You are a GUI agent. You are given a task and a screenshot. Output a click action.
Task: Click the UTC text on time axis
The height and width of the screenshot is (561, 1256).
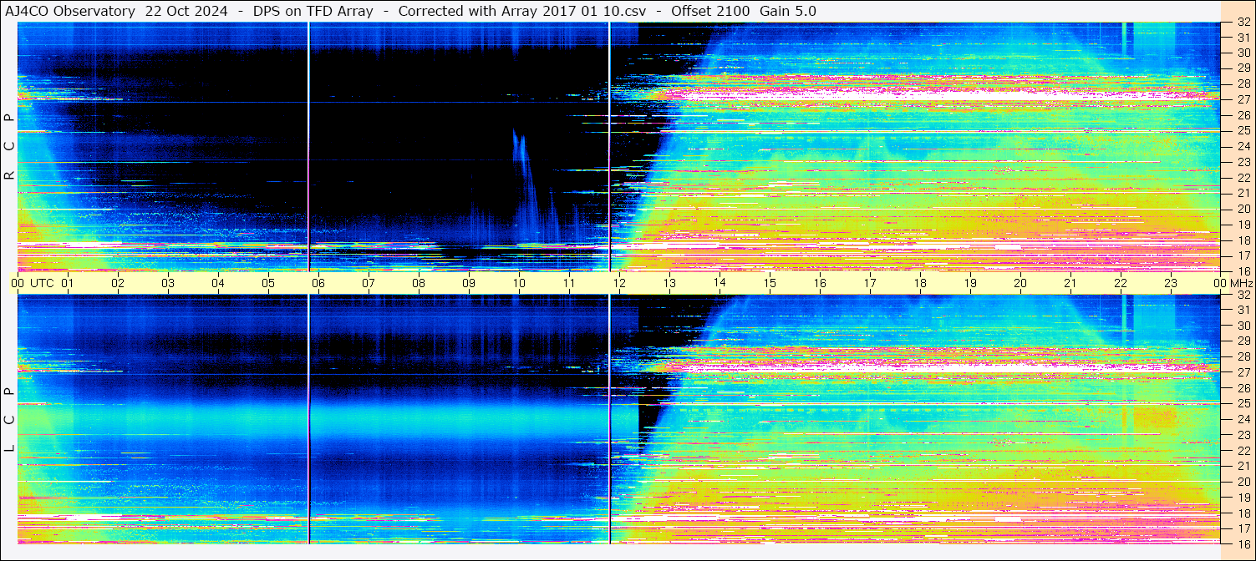[x=43, y=283]
